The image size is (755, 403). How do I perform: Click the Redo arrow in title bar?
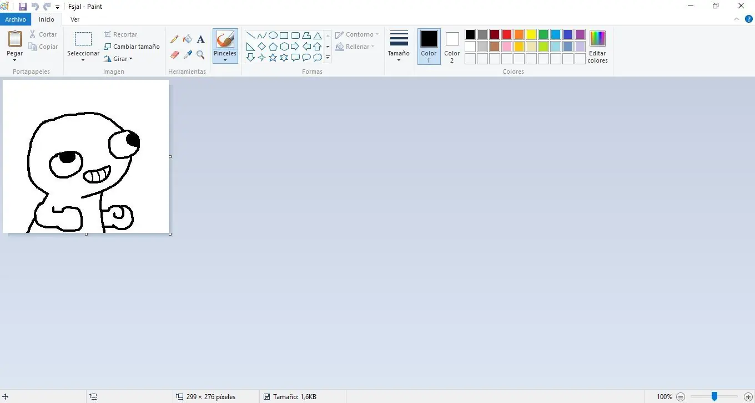47,7
